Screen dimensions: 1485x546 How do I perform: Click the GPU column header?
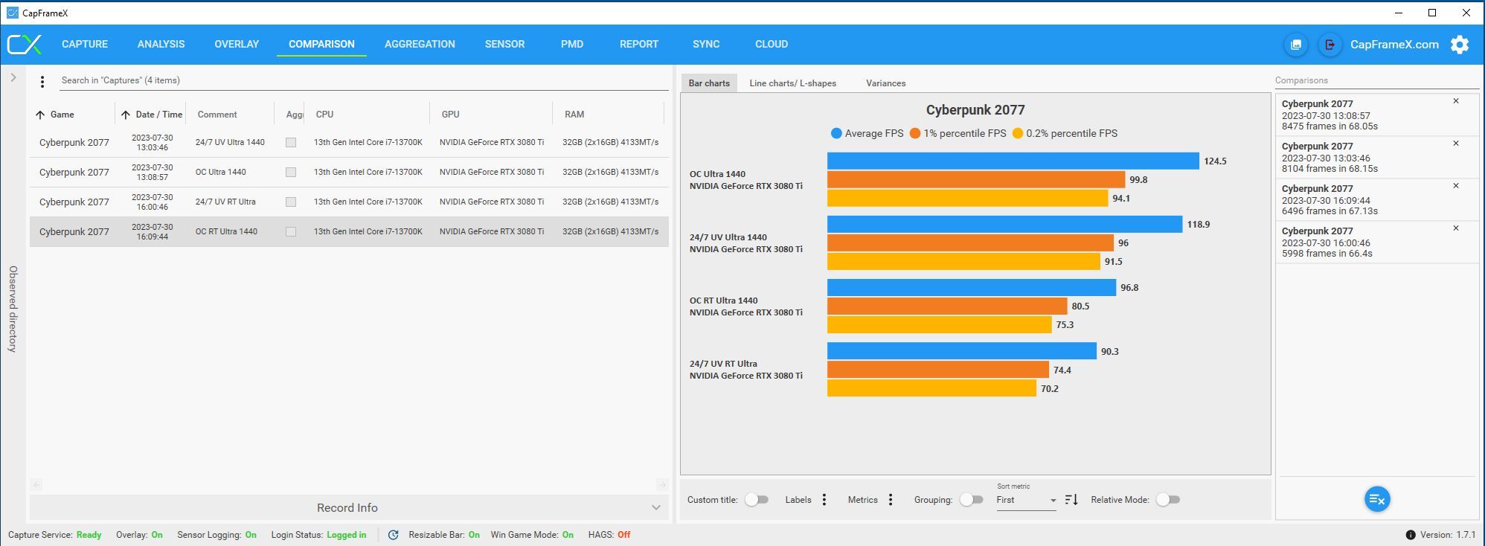click(x=450, y=115)
